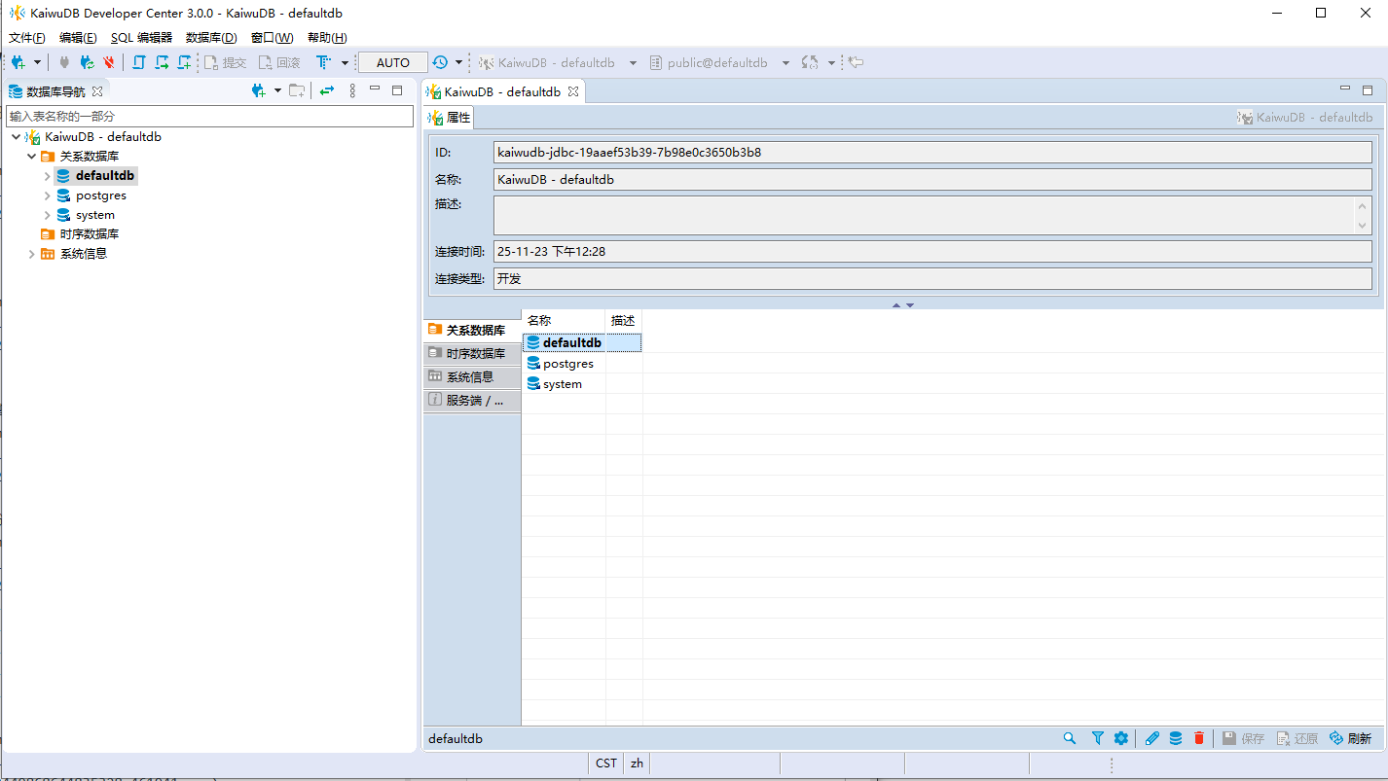Click the Connect plug icon in the toolbar
The width and height of the screenshot is (1388, 781).
(x=65, y=62)
